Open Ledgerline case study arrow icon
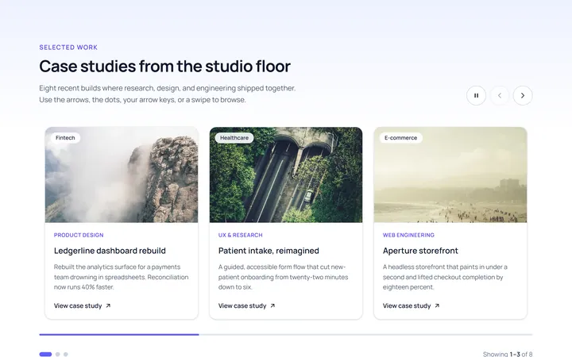This screenshot has height=357, width=572. point(108,305)
